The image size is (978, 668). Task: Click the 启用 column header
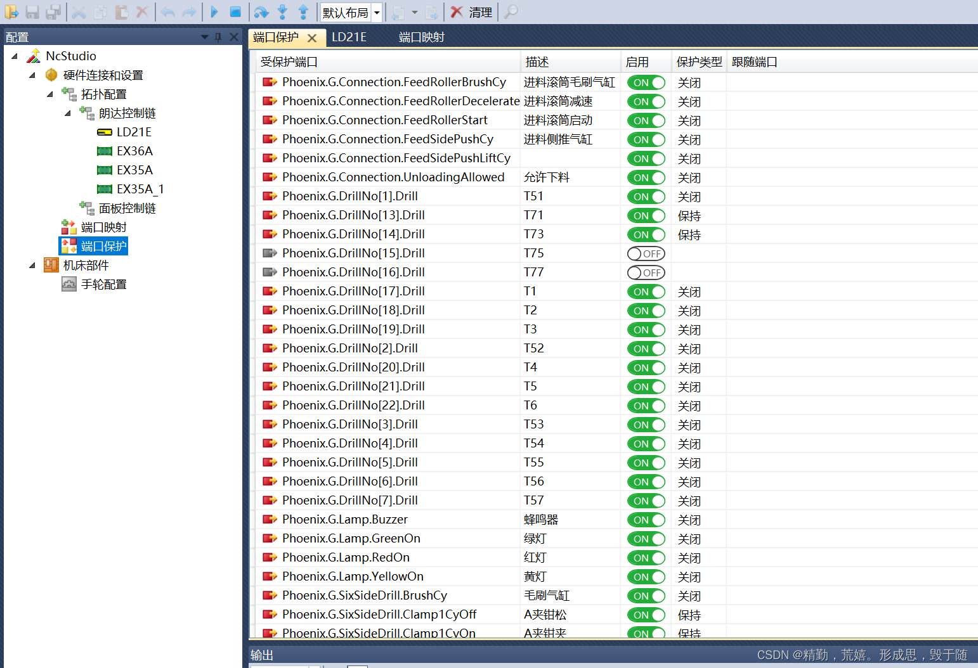(646, 61)
